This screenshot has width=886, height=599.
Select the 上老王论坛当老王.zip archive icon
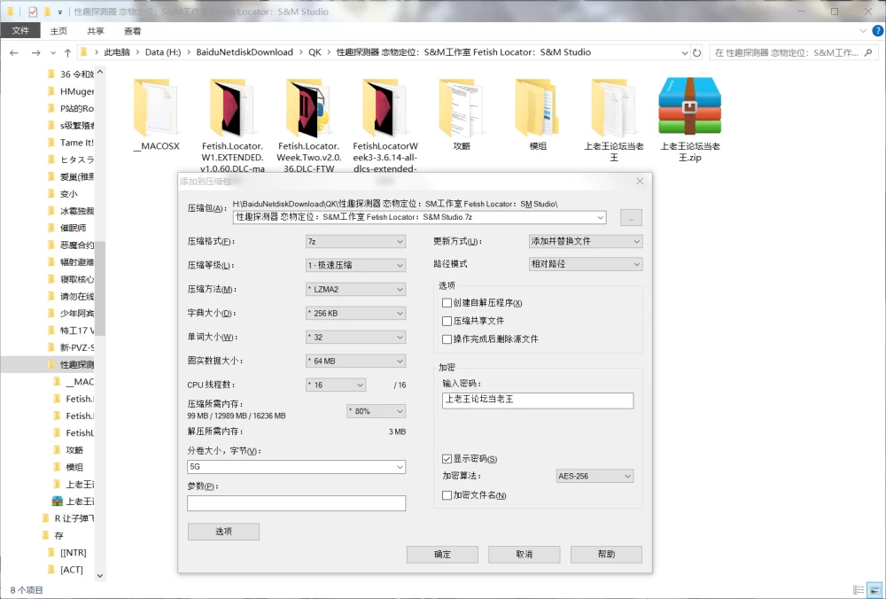pyautogui.click(x=690, y=106)
